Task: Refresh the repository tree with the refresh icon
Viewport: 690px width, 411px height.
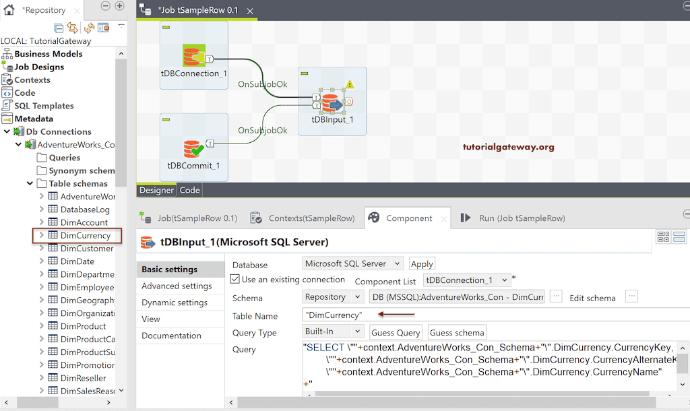Action: coord(90,28)
